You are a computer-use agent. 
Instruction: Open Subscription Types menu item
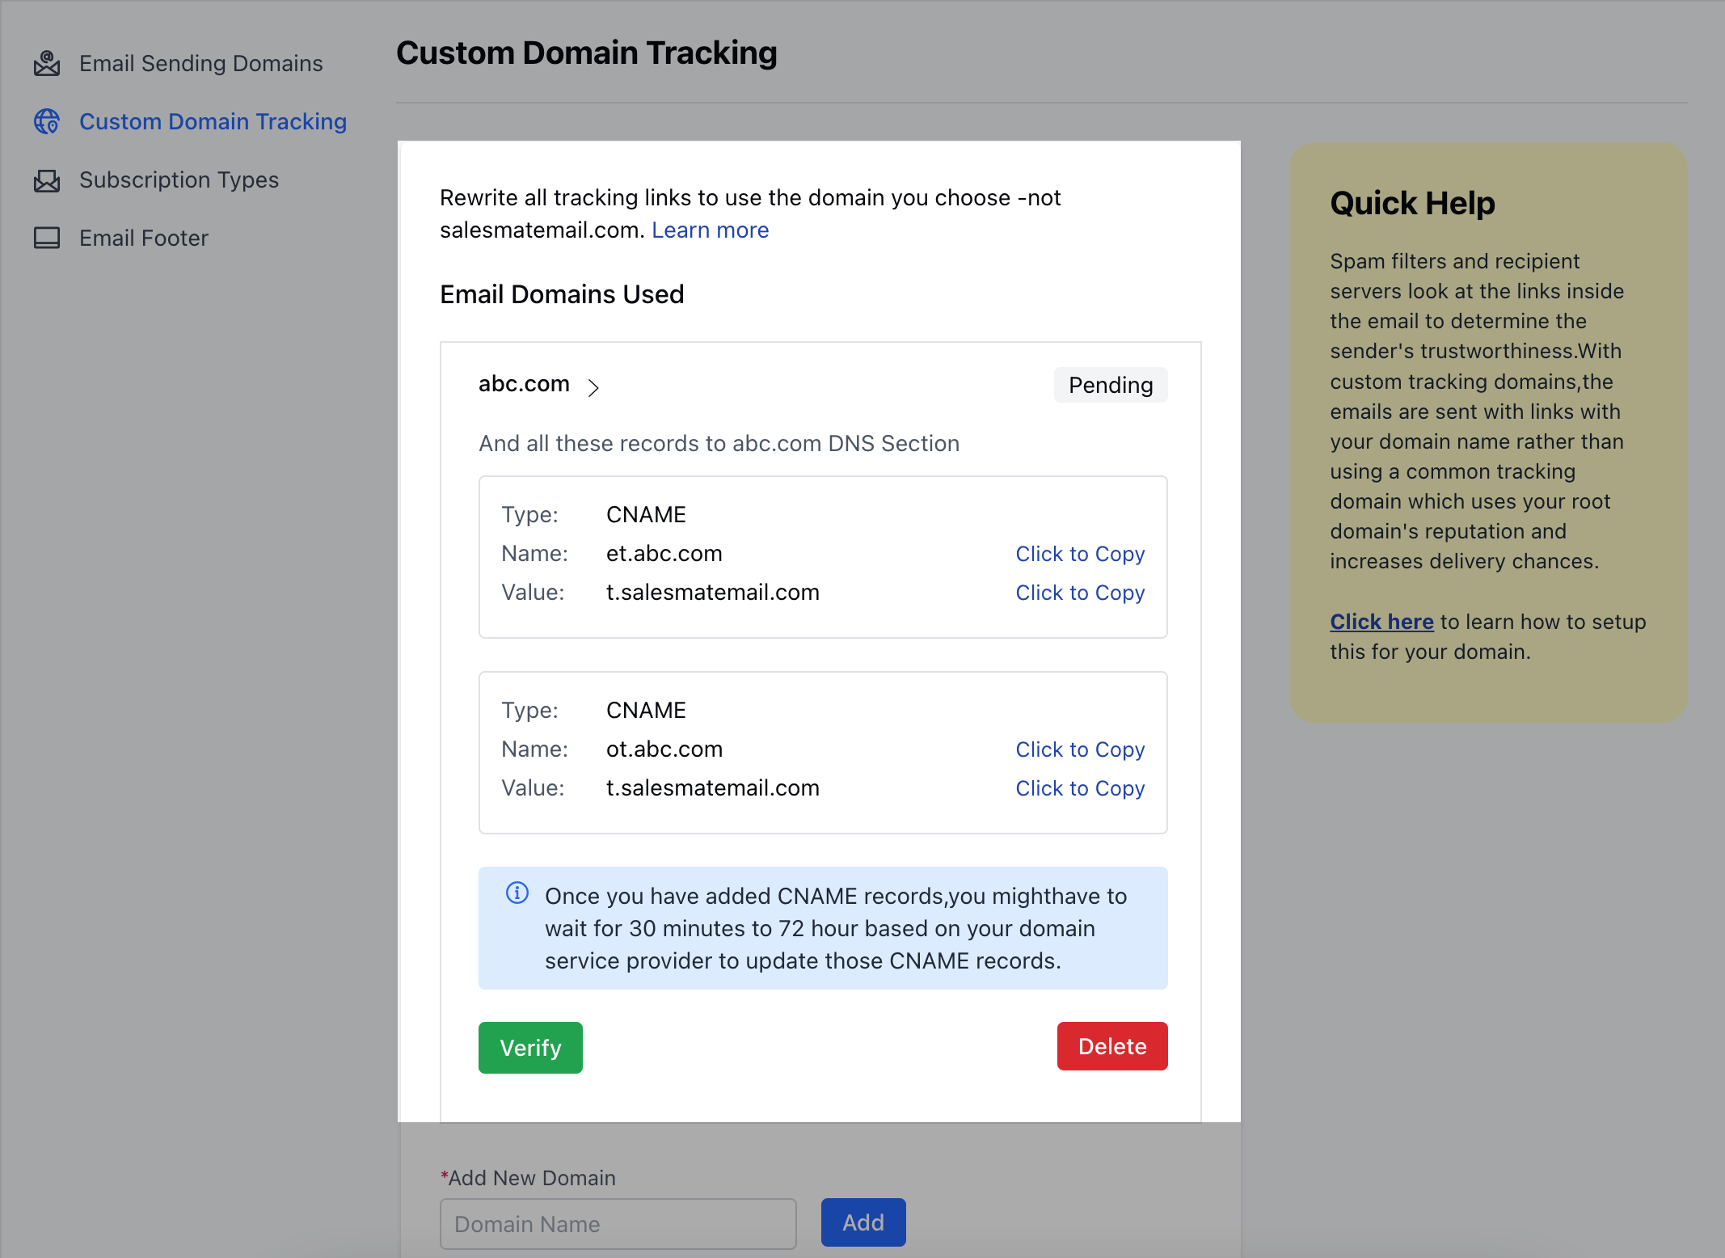click(x=179, y=179)
